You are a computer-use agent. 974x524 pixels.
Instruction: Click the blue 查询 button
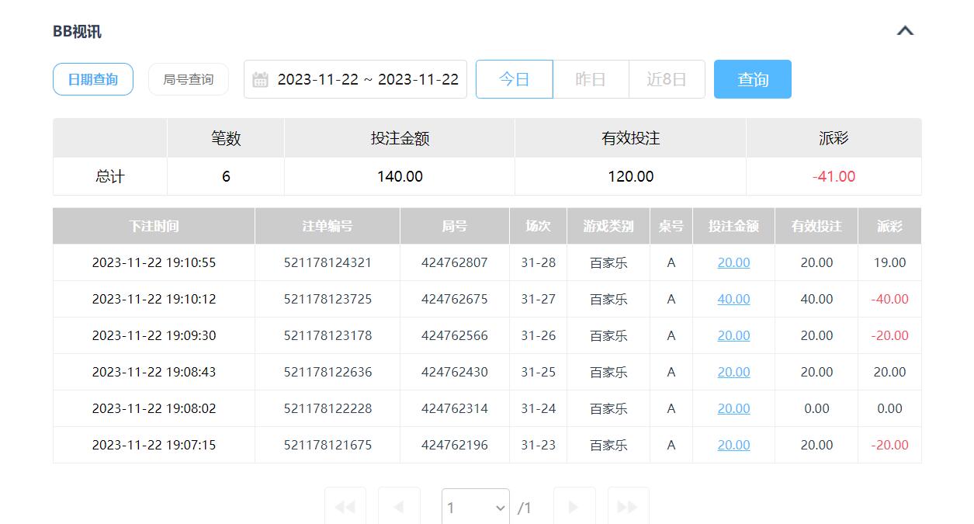click(752, 79)
